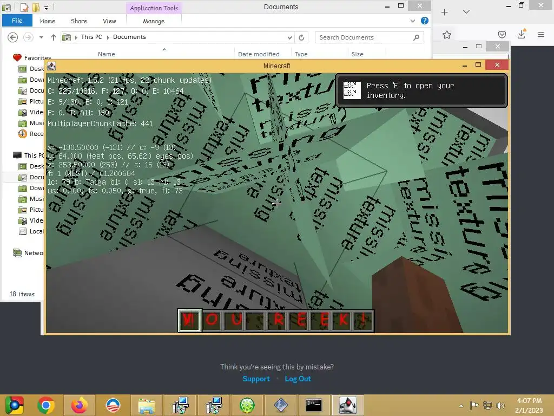Open Command Prompt taskbar icon

314,405
